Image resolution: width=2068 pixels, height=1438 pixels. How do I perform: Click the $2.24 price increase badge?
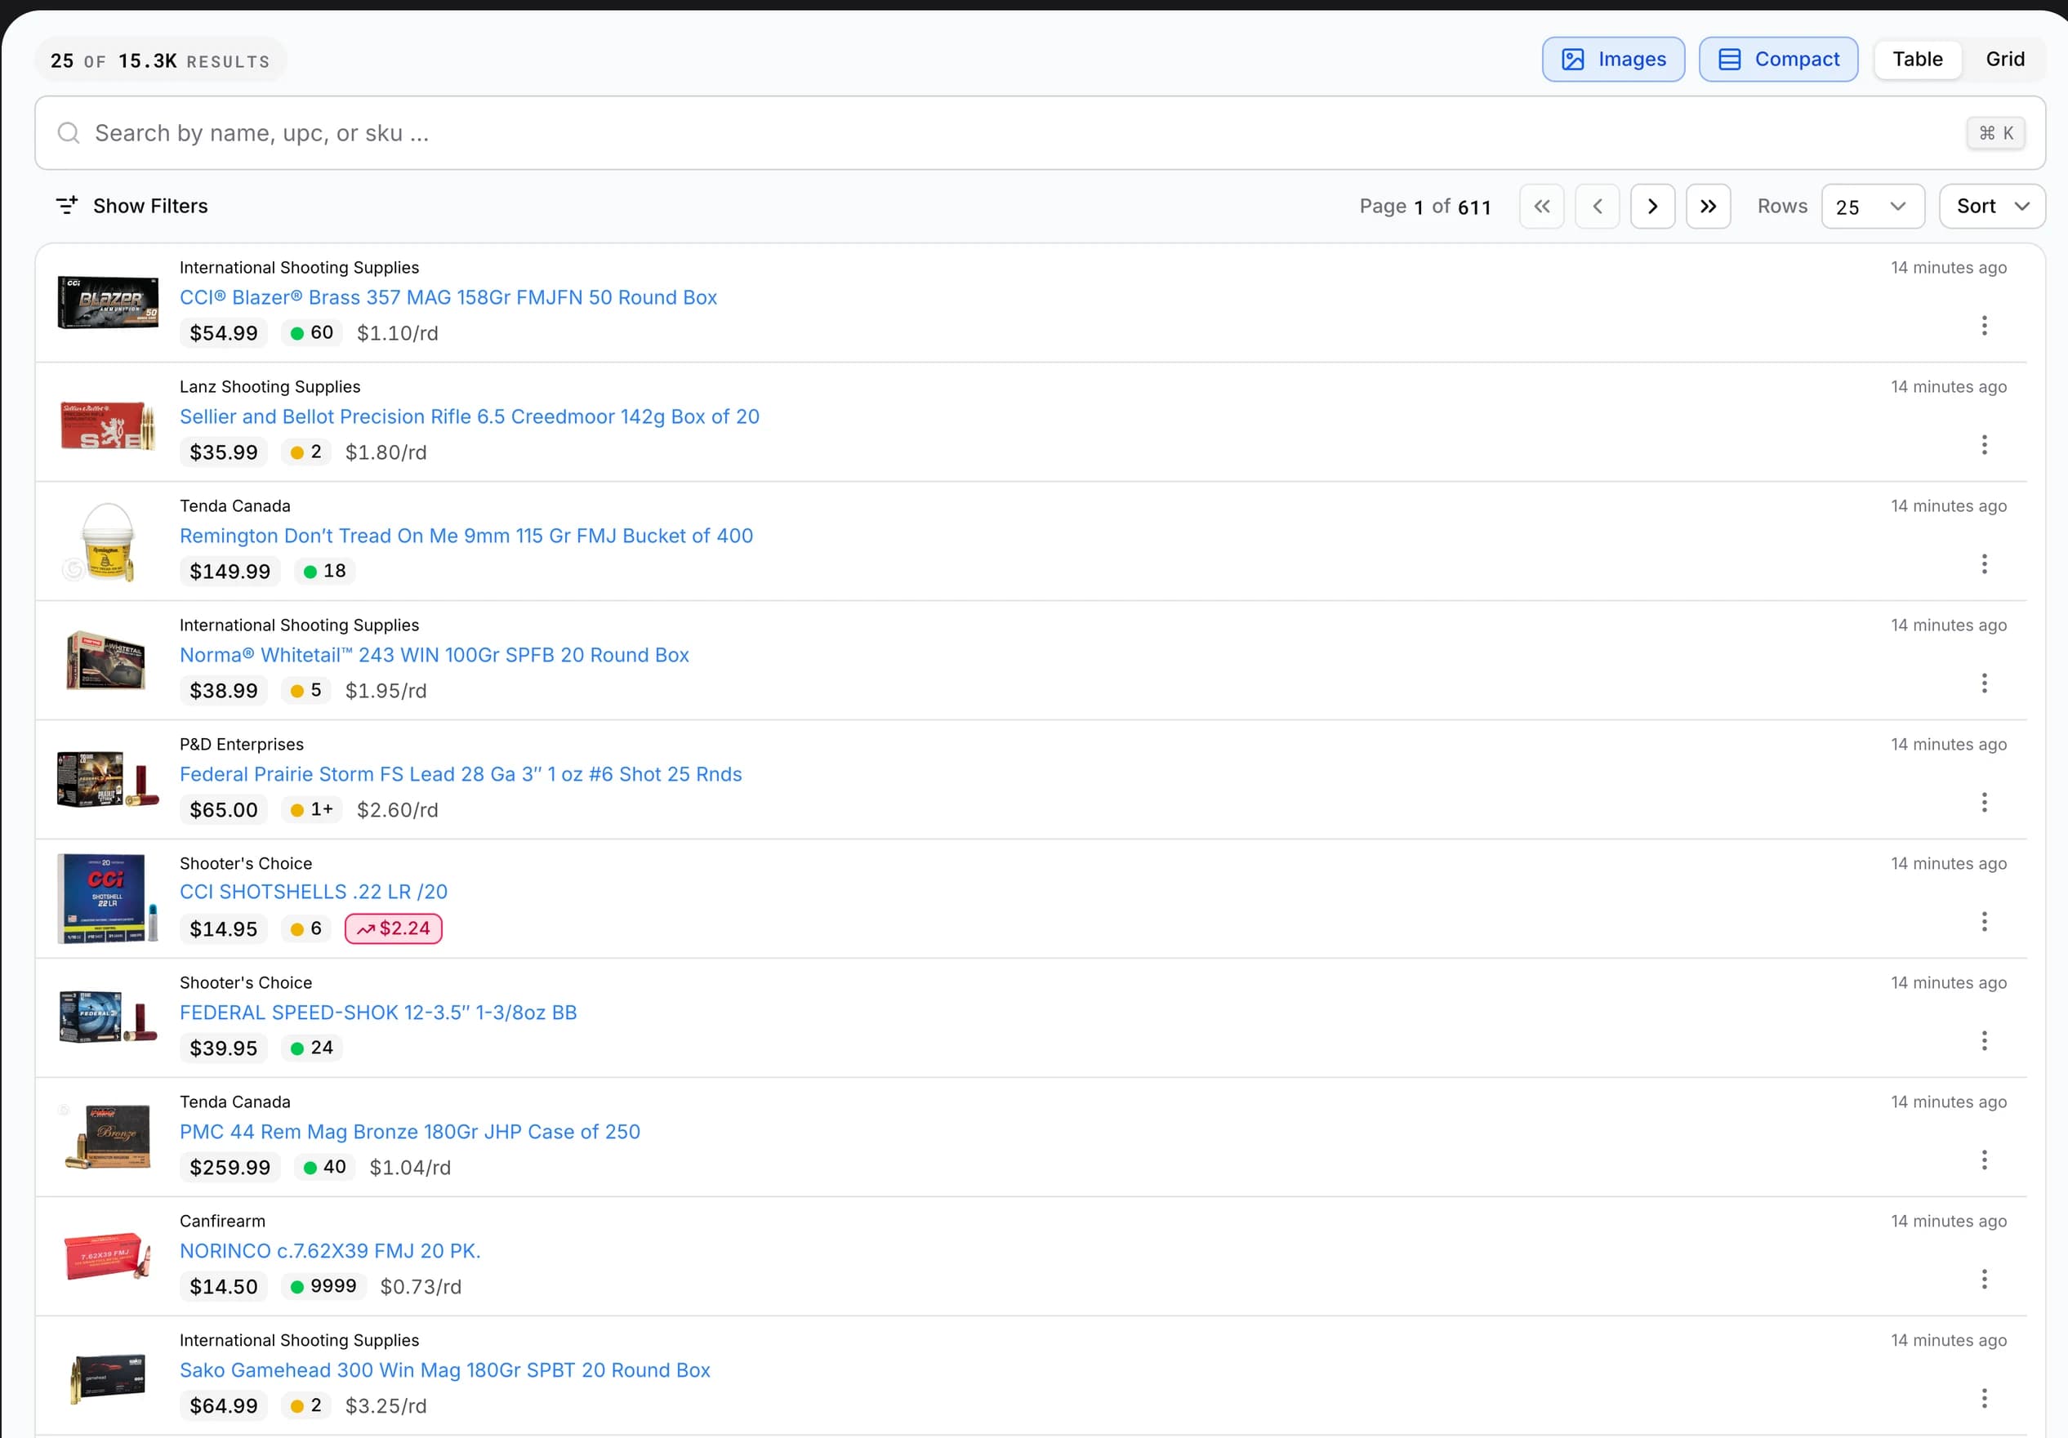click(394, 928)
